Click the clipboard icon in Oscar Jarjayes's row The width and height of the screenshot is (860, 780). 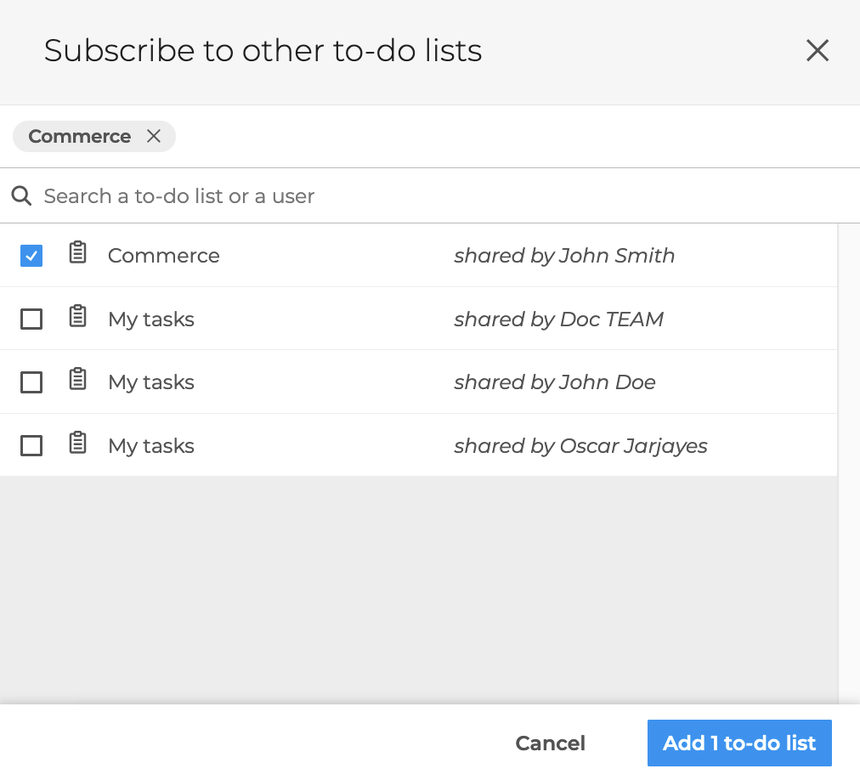coord(78,444)
